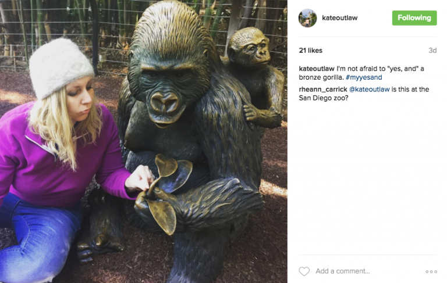Viewport: 447px width, 283px height.
Task: Open the 21 likes list
Action: click(310, 51)
